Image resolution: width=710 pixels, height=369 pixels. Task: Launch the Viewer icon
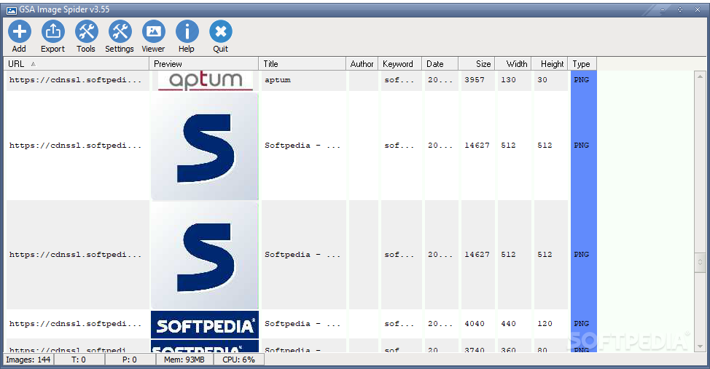153,36
